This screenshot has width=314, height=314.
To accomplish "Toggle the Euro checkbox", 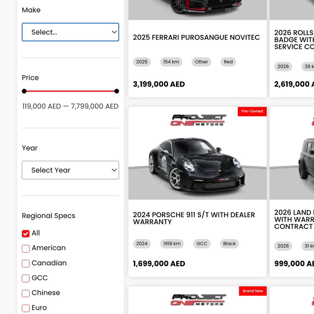I will pyautogui.click(x=26, y=308).
